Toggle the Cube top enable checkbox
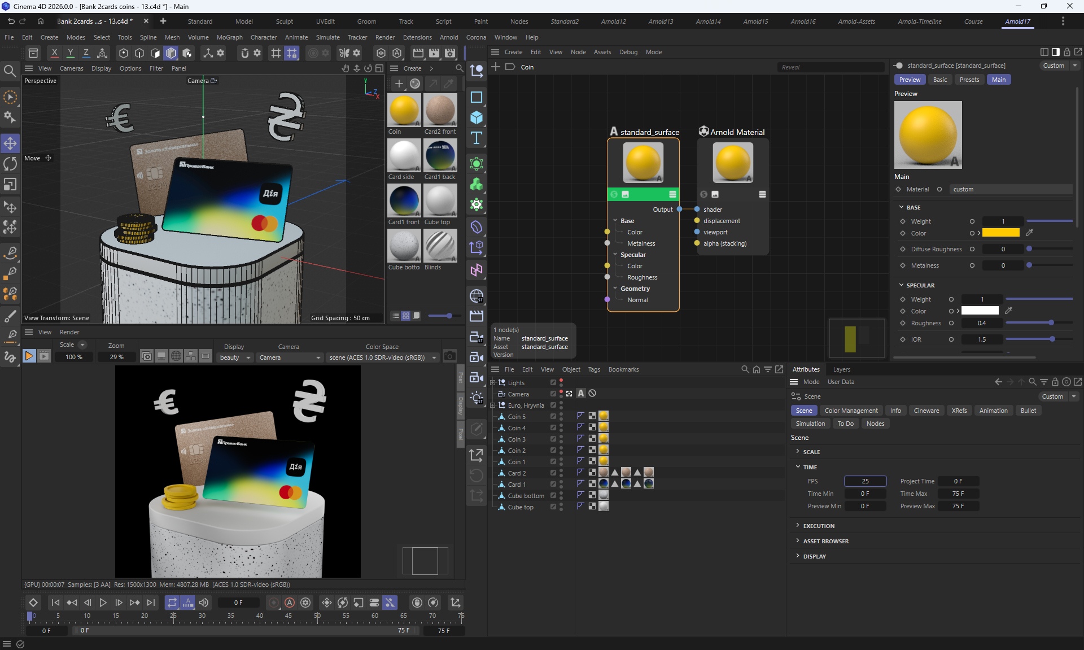Image resolution: width=1084 pixels, height=650 pixels. pyautogui.click(x=553, y=507)
